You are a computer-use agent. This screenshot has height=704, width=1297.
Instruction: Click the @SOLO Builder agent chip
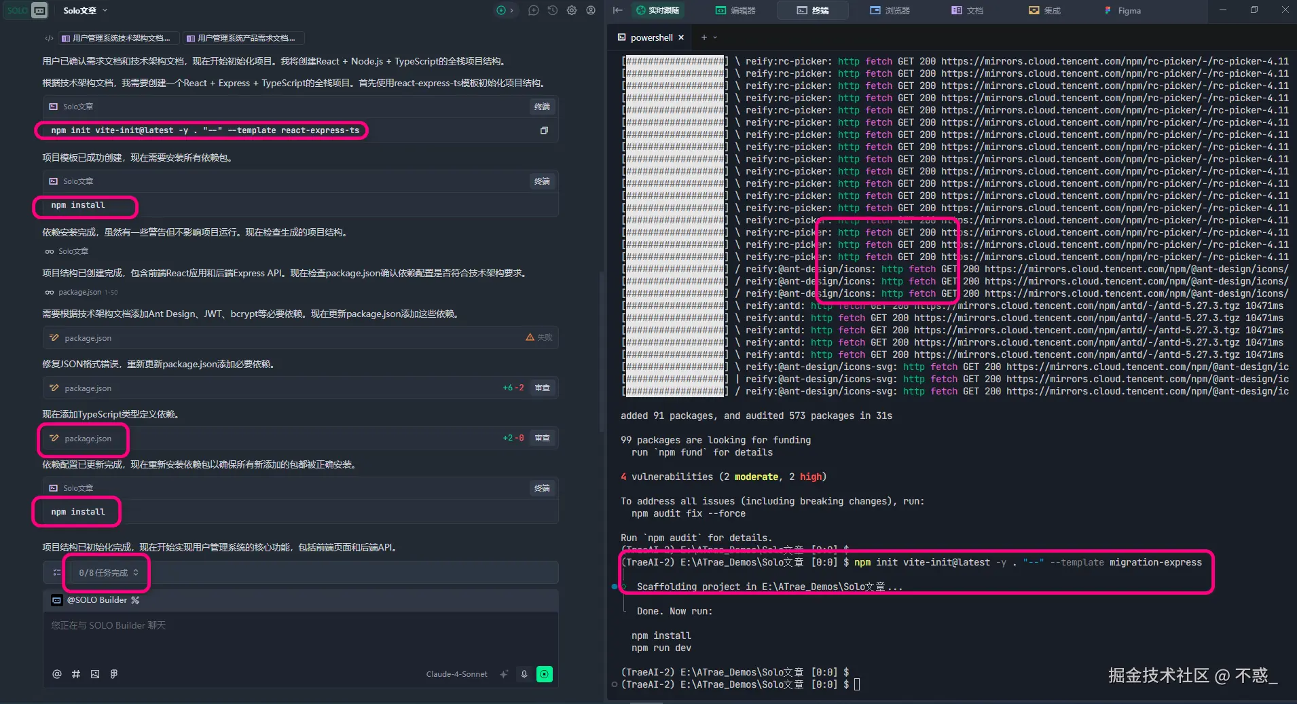pos(96,600)
